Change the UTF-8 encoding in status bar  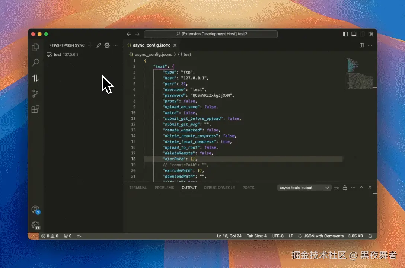(x=277, y=236)
